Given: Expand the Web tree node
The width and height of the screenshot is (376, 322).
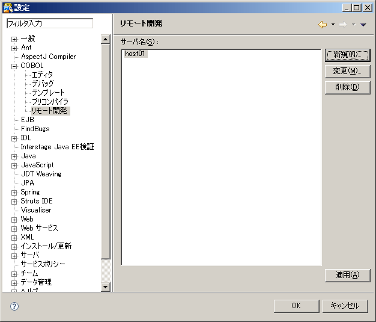Looking at the screenshot, I should click(x=14, y=220).
